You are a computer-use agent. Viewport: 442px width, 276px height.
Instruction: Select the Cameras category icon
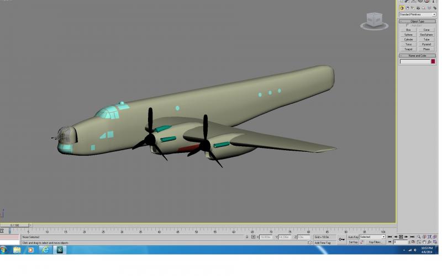coord(418,8)
